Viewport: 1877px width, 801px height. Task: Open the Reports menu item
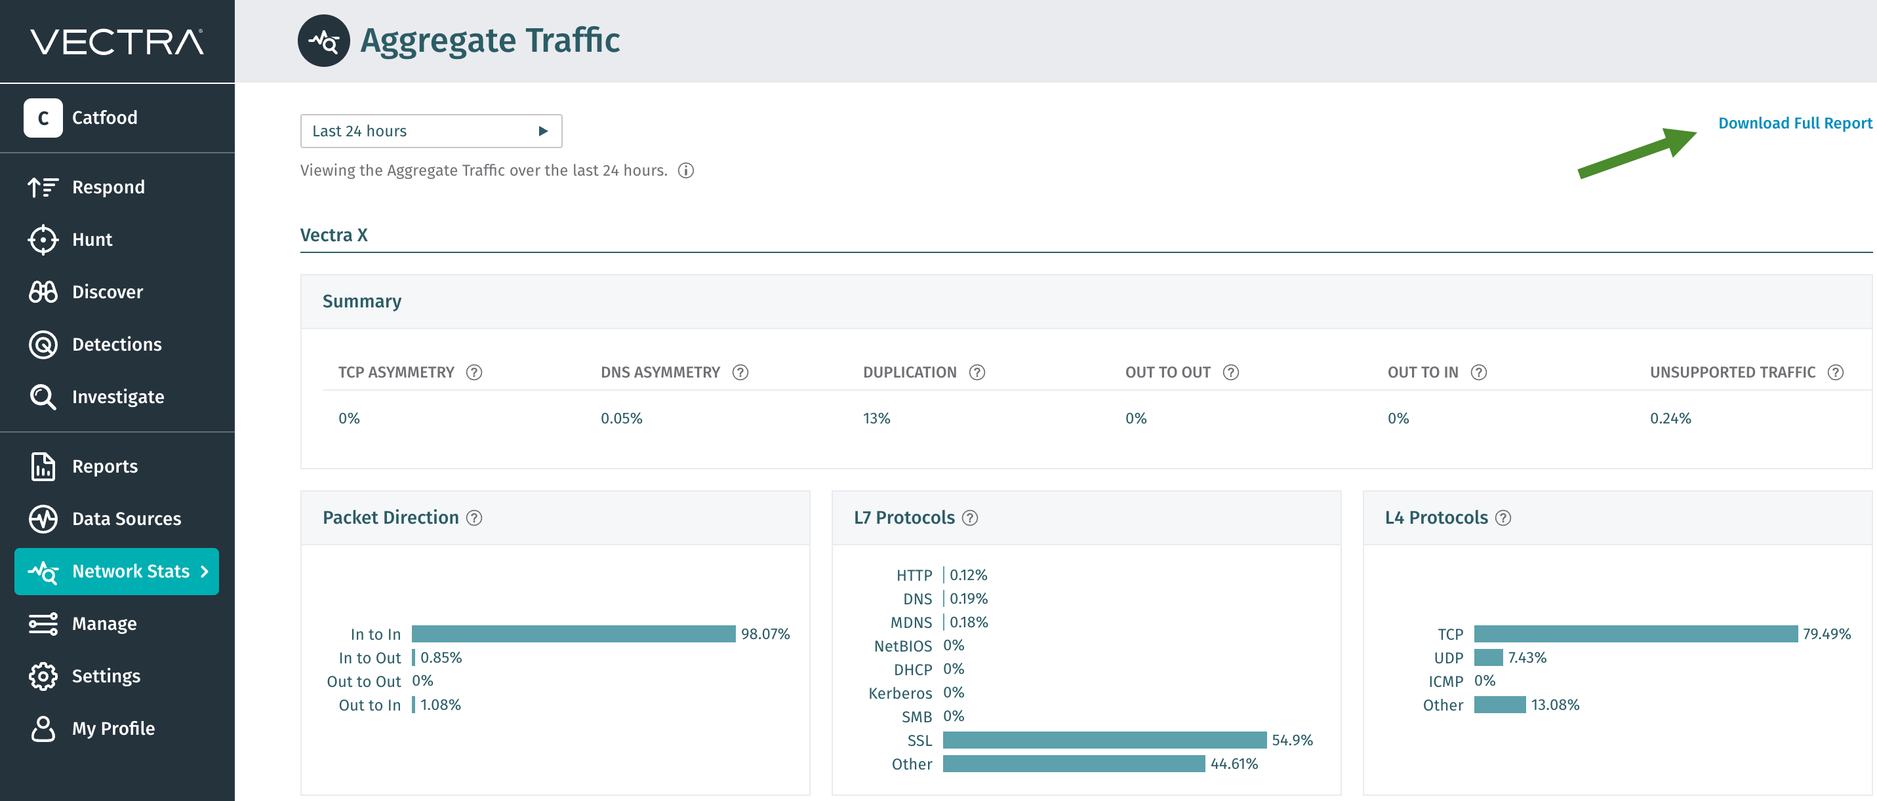click(104, 466)
